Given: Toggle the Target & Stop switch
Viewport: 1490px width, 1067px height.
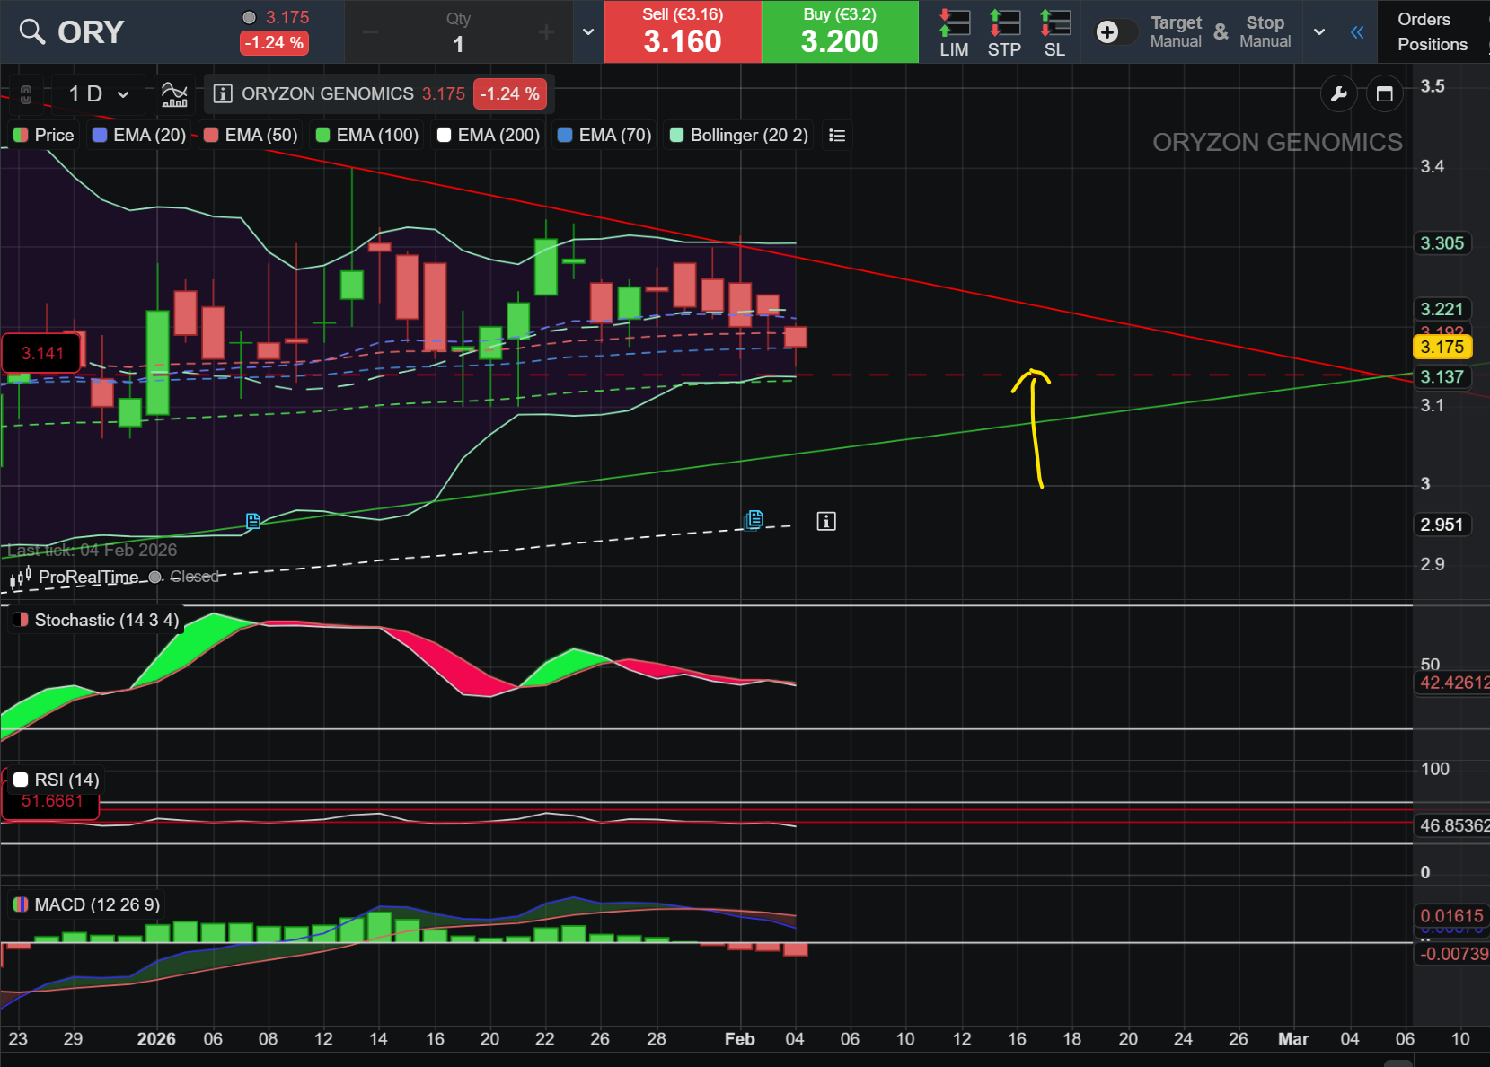Looking at the screenshot, I should click(1115, 32).
